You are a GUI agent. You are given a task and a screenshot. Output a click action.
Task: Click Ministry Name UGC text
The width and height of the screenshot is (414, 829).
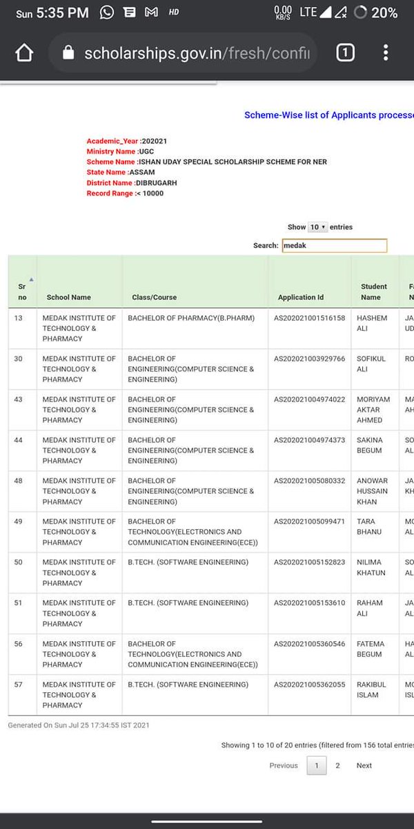click(x=119, y=151)
